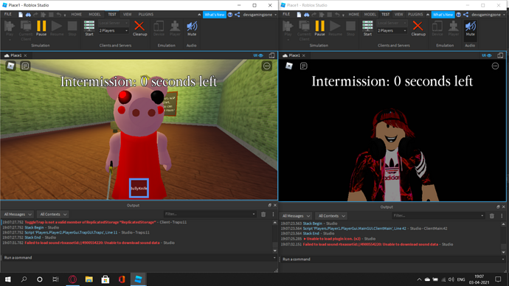Close the Place1 tab in left window
Image resolution: width=509 pixels, height=286 pixels.
(x=25, y=55)
